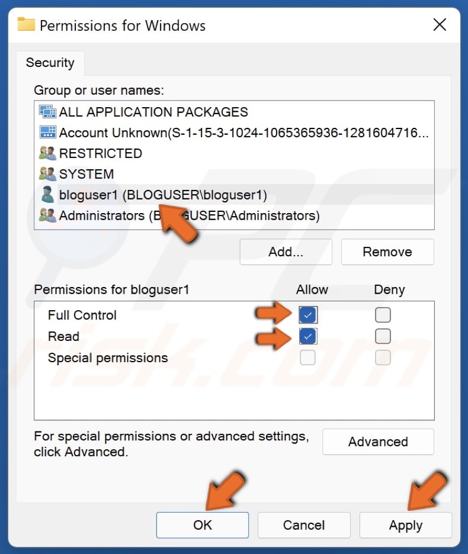Check Deny for Special permissions
468x554 pixels.
click(383, 357)
